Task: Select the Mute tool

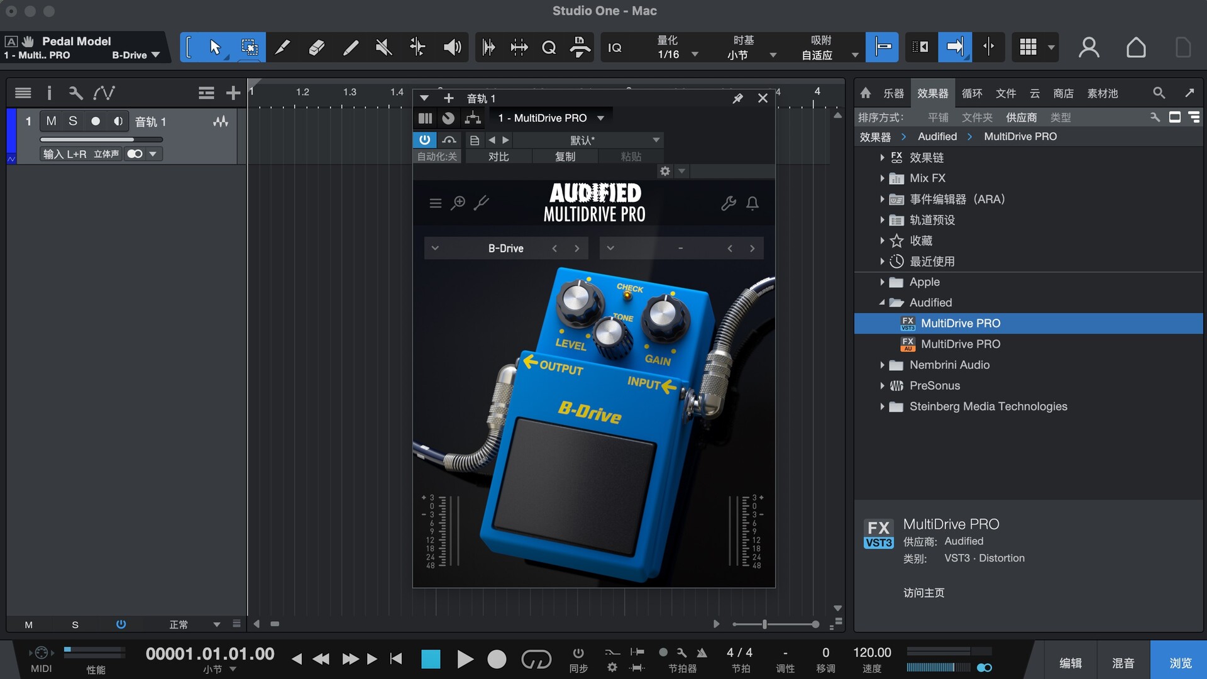Action: [383, 47]
